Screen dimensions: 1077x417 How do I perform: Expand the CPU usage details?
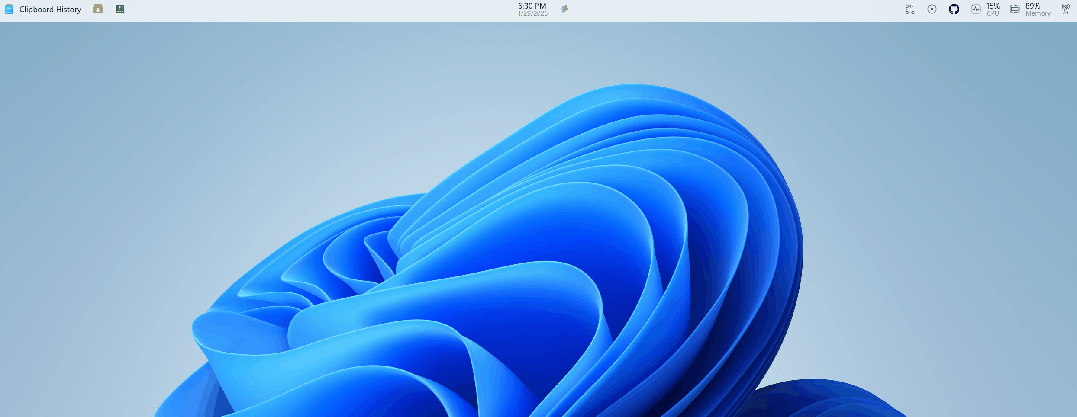click(x=992, y=9)
